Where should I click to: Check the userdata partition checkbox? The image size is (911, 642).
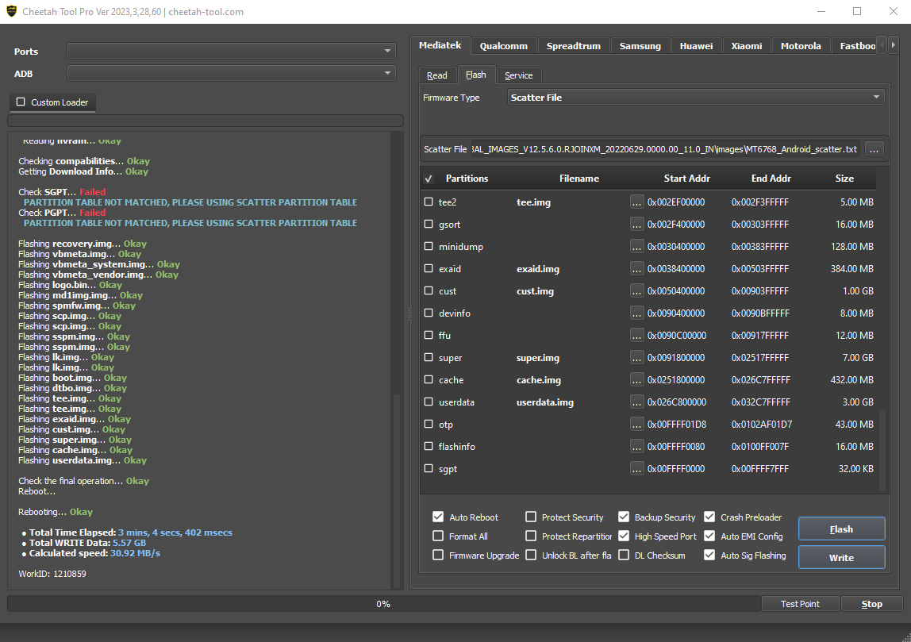point(429,402)
